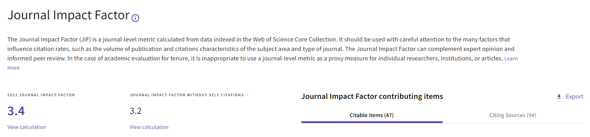Select the Citable items (47) tab
Screen dimensions: 590x137
click(x=372, y=115)
